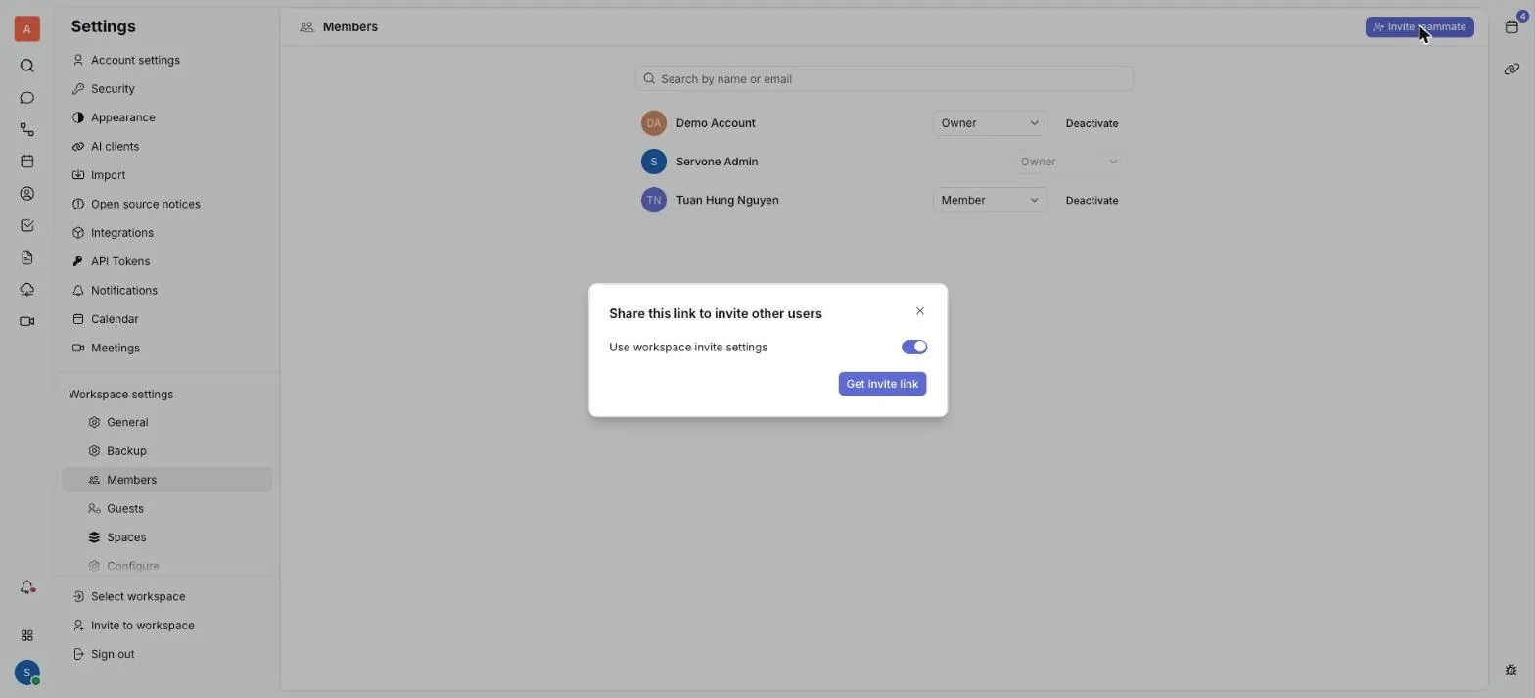
Task: Click Invite teammate button
Action: coord(1419,26)
